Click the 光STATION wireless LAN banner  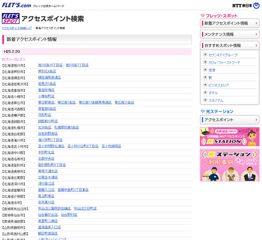[230, 136]
